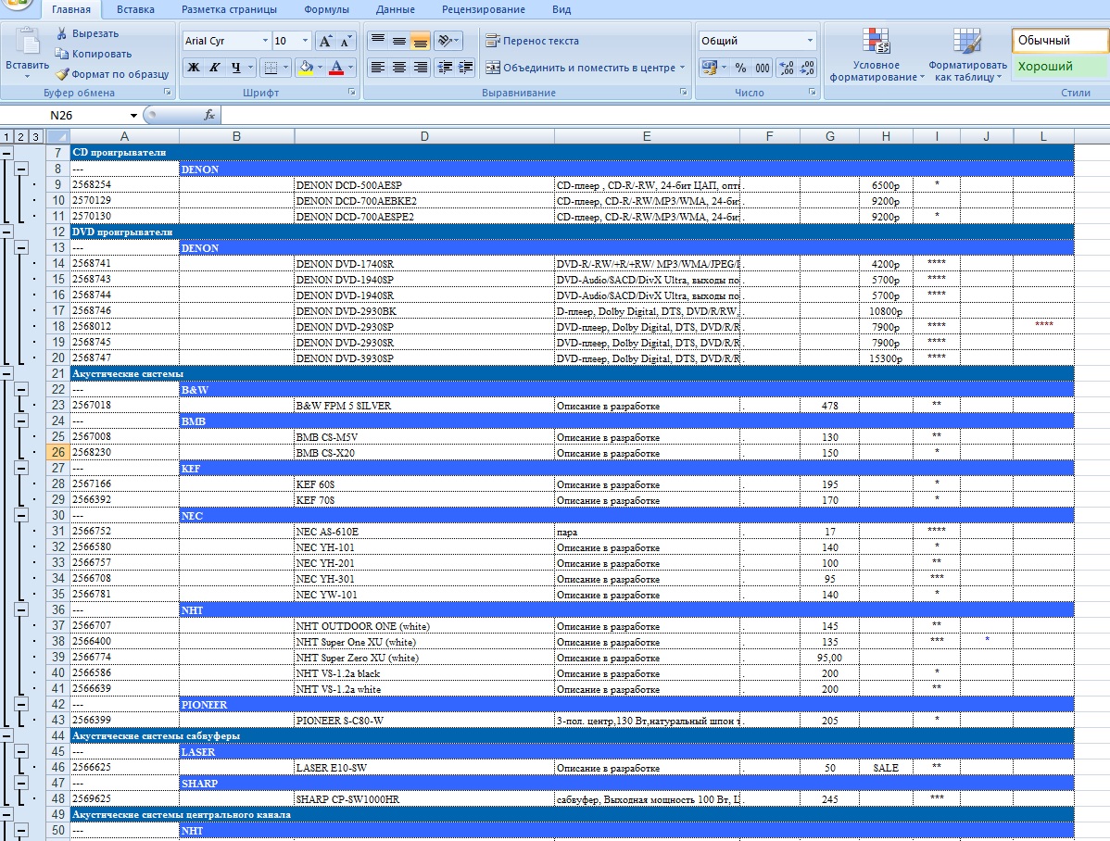Cut selection with Вырезать

point(87,33)
